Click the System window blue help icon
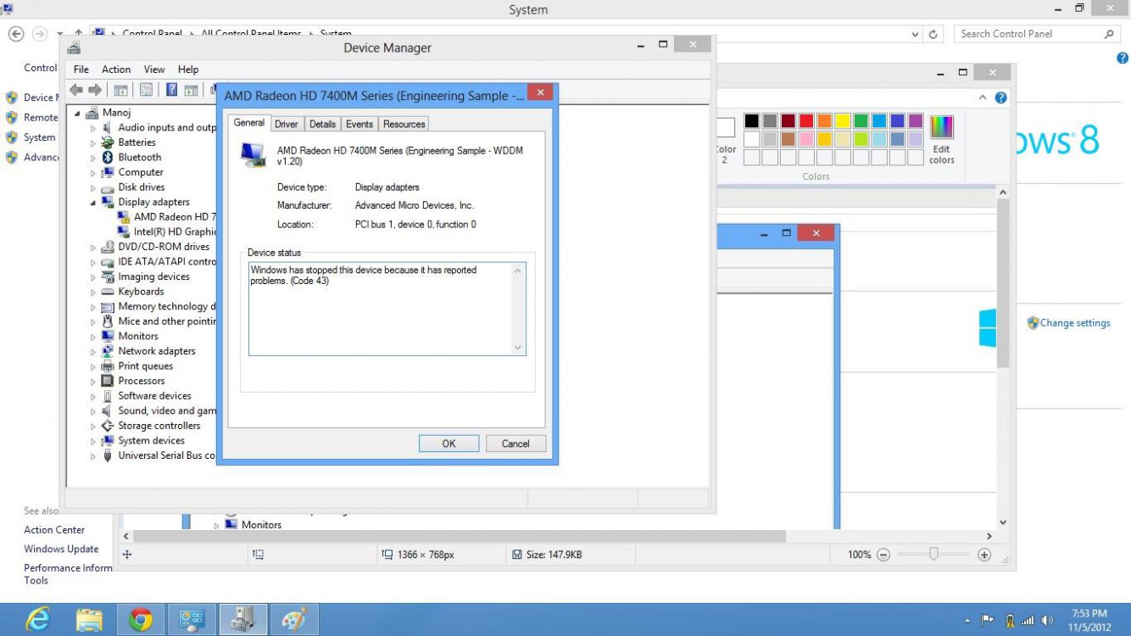 point(1123,59)
